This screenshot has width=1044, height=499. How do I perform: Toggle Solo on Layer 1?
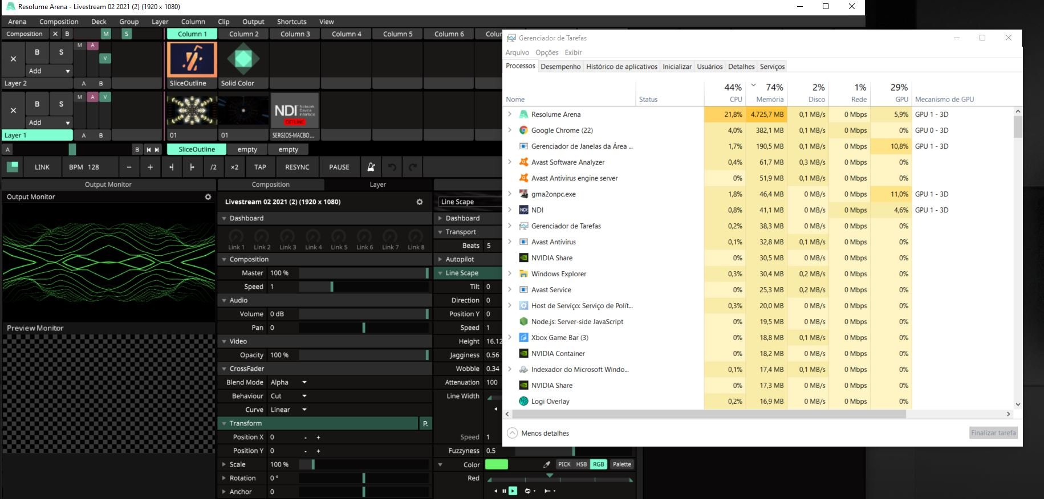(61, 104)
